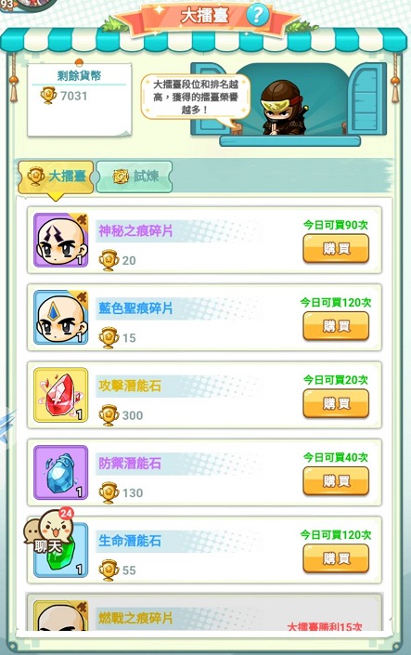
Task: Tap the locked 燃戰之痕碎片 row
Action: pyautogui.click(x=204, y=612)
